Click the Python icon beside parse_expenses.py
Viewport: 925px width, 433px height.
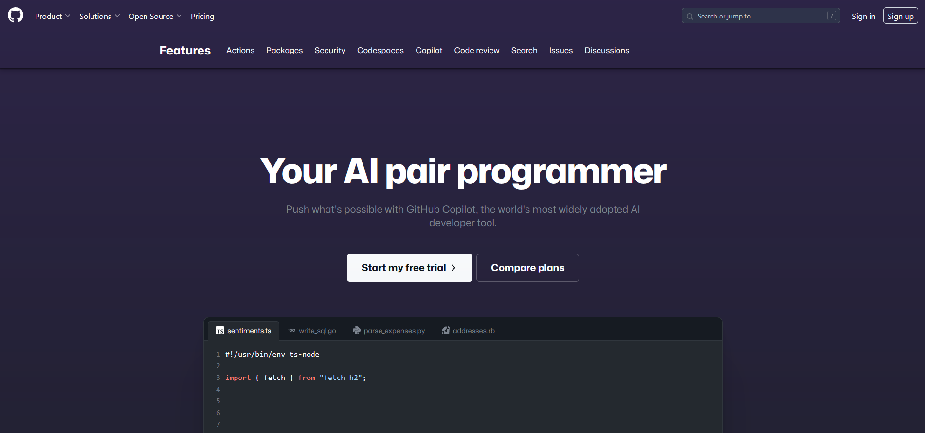[x=357, y=331]
